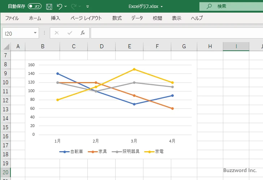Select column G header

(184, 46)
